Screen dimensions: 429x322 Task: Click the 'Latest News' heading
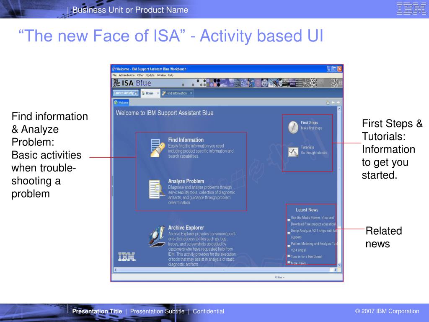307,210
